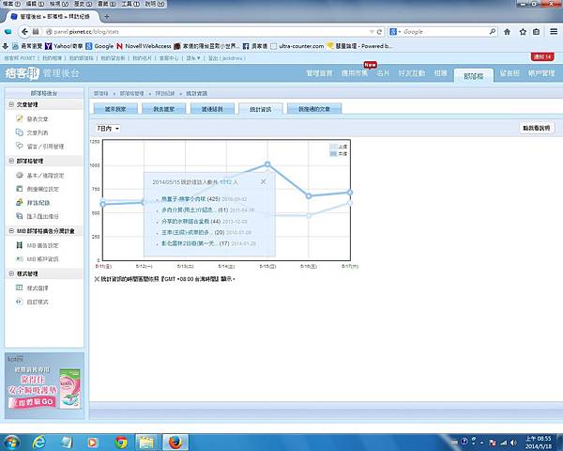Open the popup article with 17 visits
563x451 pixels.
click(190, 243)
